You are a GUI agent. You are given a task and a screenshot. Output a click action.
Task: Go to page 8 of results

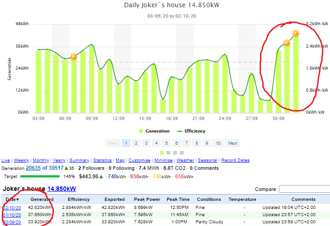pos(196,143)
